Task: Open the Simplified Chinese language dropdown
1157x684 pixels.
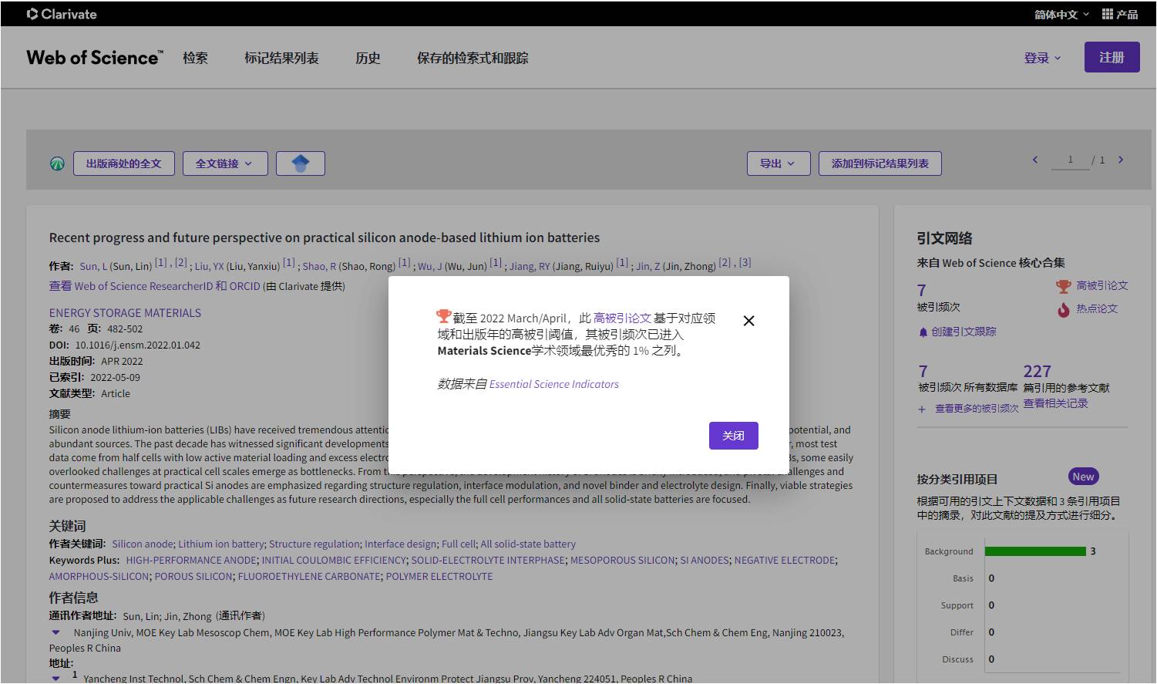Action: click(x=1061, y=14)
